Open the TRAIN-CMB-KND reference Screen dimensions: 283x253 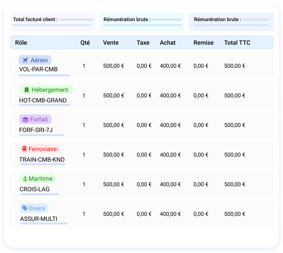pos(42,160)
